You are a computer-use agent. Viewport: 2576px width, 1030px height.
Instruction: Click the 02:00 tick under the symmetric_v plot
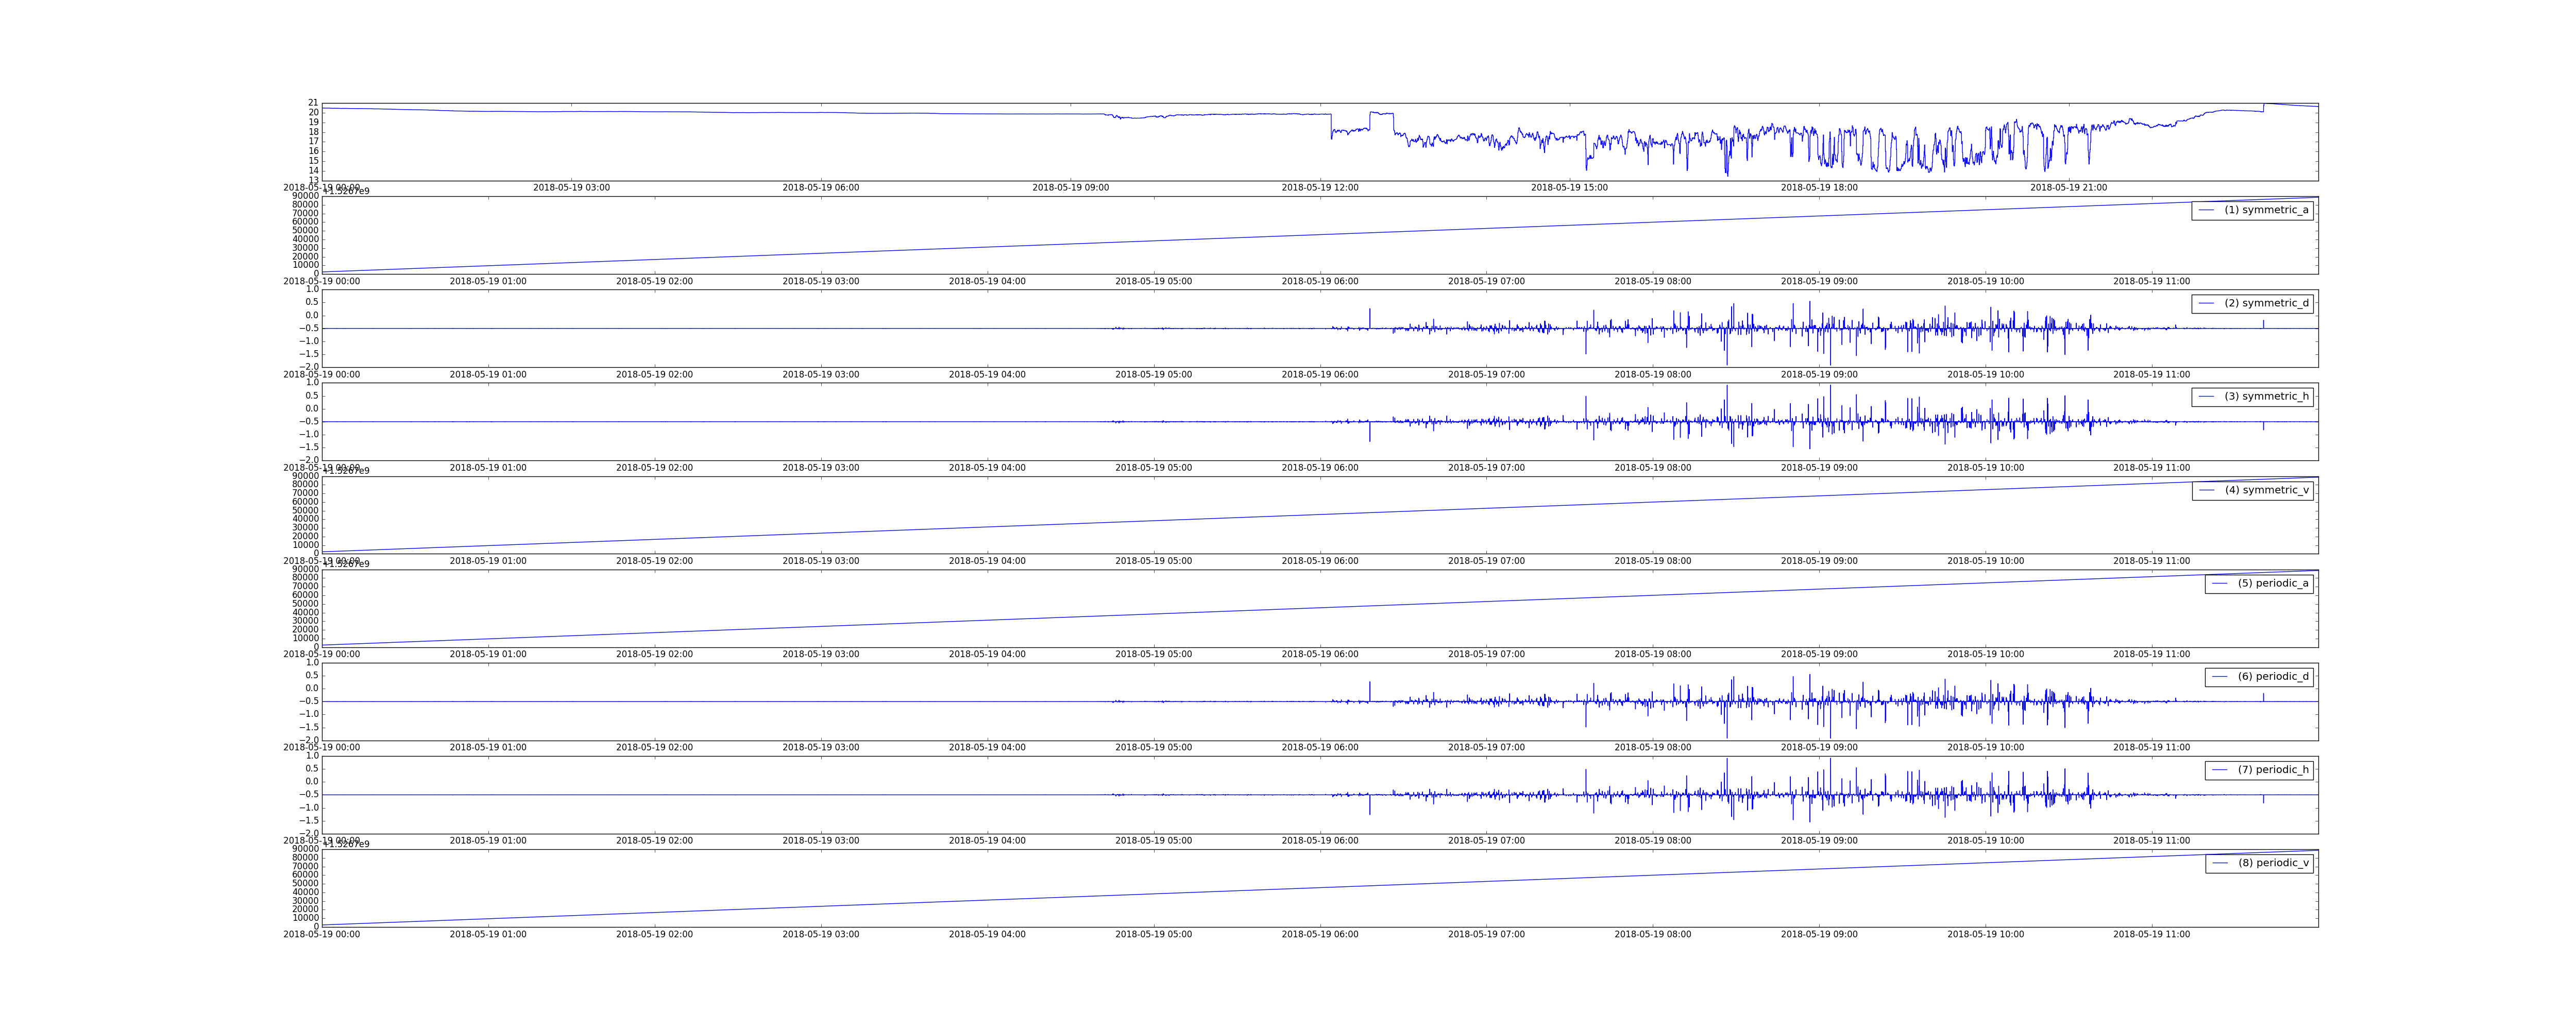pos(654,562)
